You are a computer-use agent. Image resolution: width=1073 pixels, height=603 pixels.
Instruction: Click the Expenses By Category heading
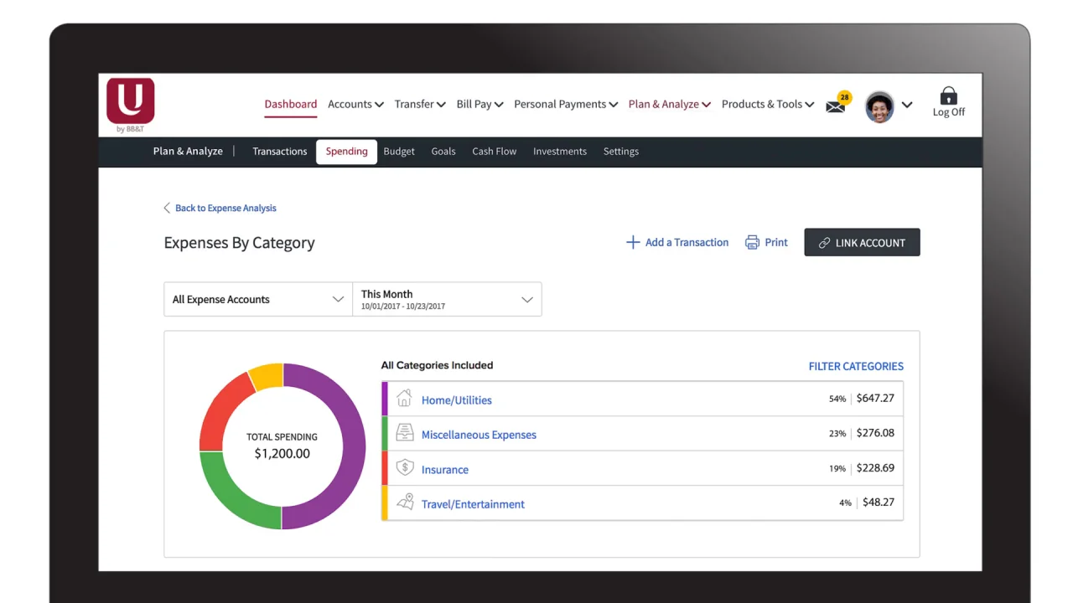[x=239, y=243]
